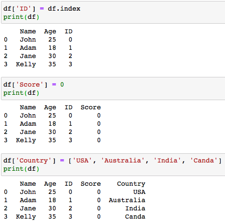Click 'India' inside the Country list code
The width and height of the screenshot is (225, 222).
[x=167, y=161]
